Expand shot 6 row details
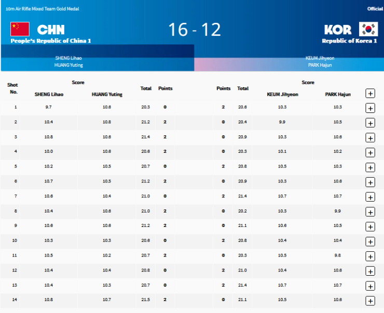The width and height of the screenshot is (384, 313). (370, 182)
